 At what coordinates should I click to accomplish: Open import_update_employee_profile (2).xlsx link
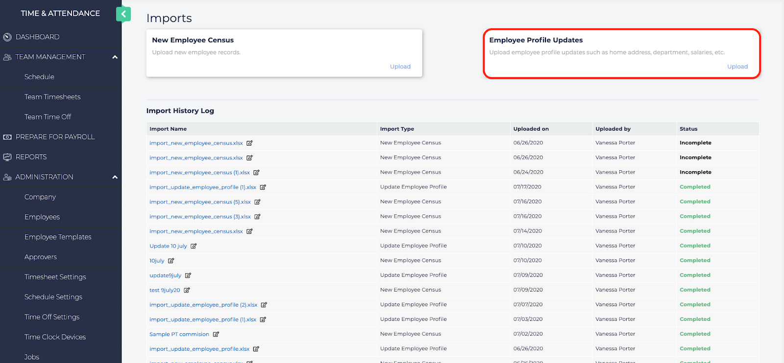203,305
